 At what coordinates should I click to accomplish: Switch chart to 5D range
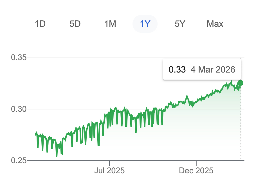pyautogui.click(x=75, y=24)
